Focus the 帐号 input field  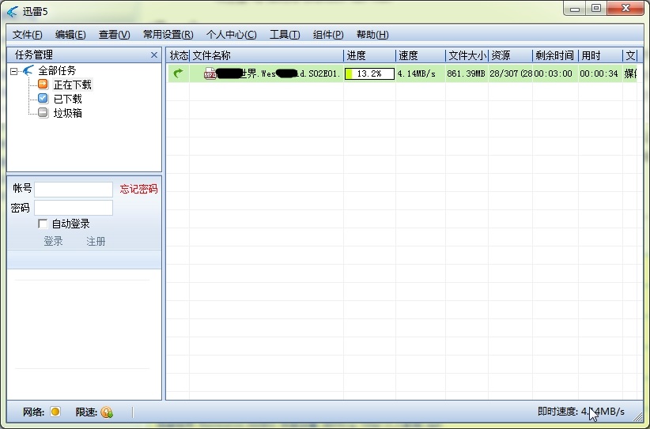pos(74,190)
